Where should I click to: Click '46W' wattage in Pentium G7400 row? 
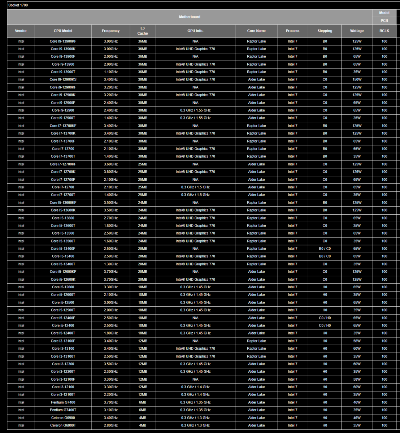[x=357, y=402]
